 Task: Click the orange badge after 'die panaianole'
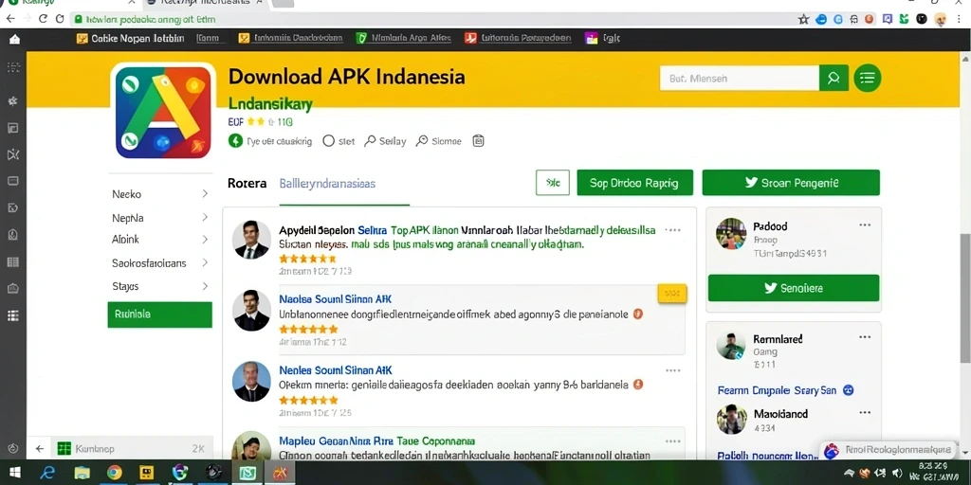(x=638, y=314)
